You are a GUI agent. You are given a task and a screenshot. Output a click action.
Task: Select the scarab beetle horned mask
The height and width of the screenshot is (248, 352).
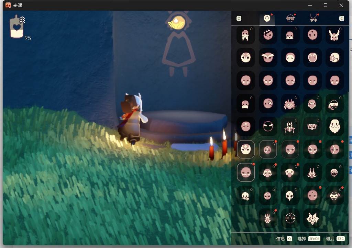point(290,126)
